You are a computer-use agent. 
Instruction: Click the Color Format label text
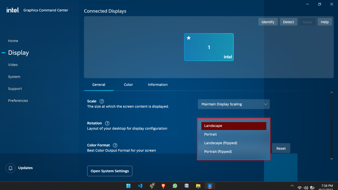pyautogui.click(x=98, y=145)
